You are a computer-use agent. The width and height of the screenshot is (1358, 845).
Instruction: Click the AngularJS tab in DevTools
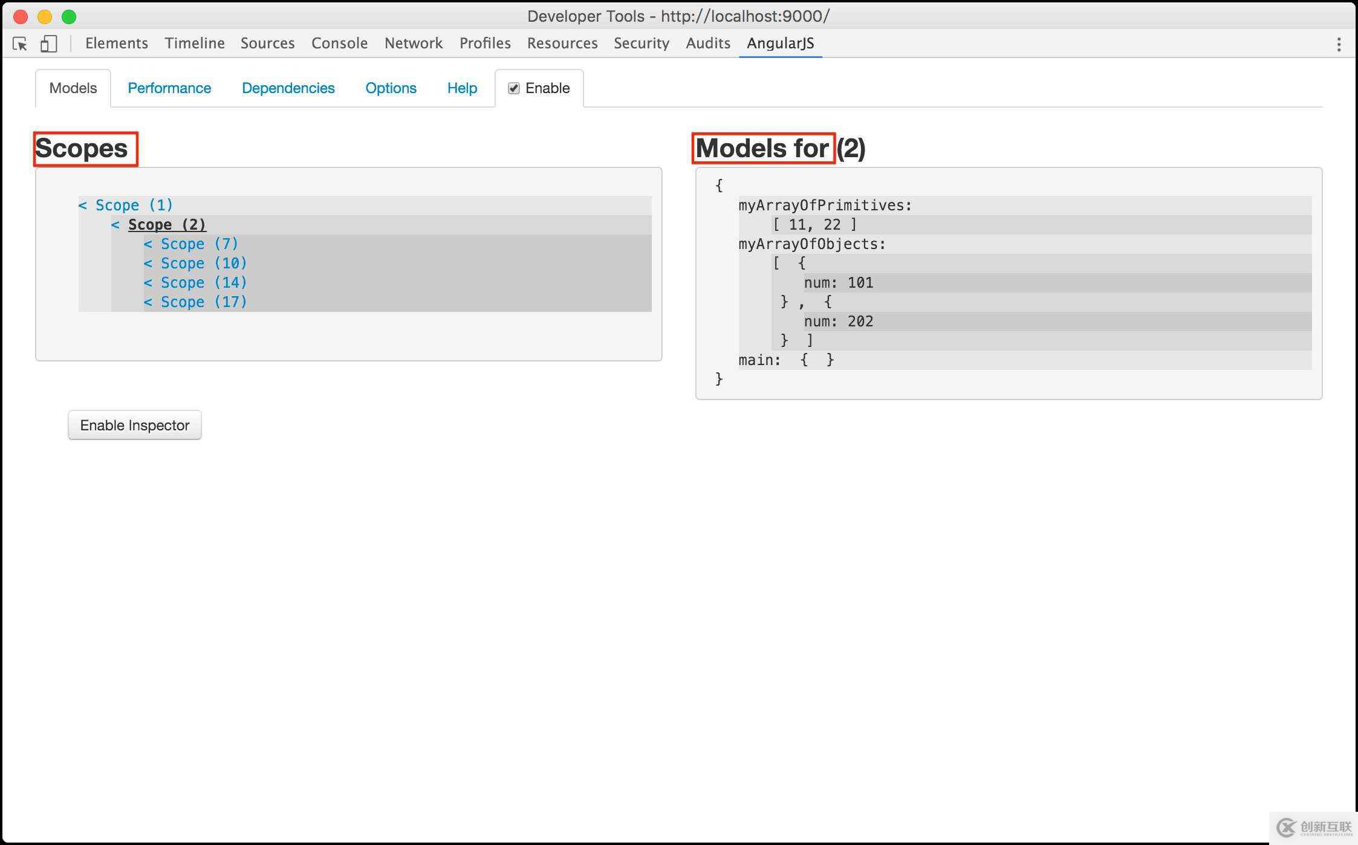[x=780, y=43]
